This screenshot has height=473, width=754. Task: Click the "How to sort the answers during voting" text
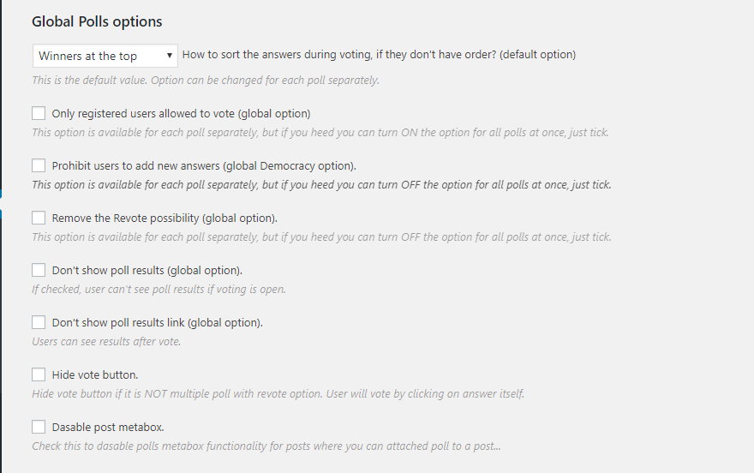point(379,55)
